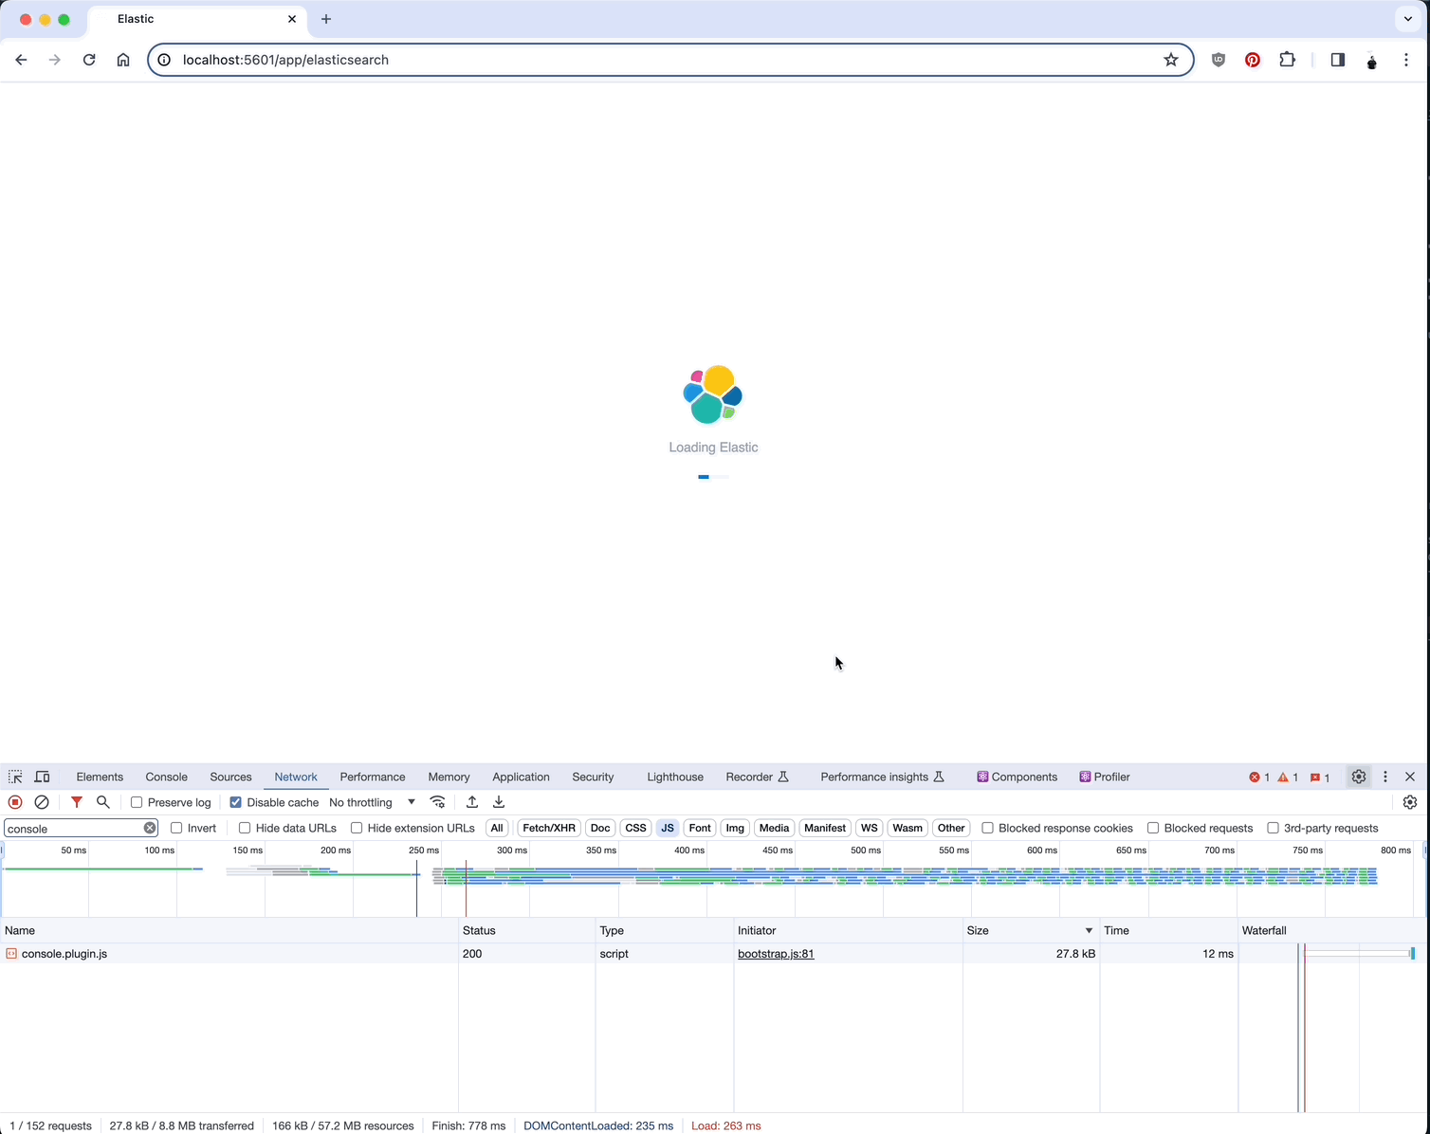This screenshot has height=1134, width=1430.
Task: Activate the inspect element picker
Action: click(x=15, y=777)
